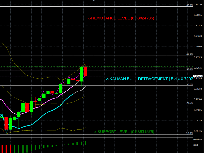Screen dimensions: 204x153
Task: Click the 0.74000 price on the scale
Action: pyautogui.click(x=198, y=47)
